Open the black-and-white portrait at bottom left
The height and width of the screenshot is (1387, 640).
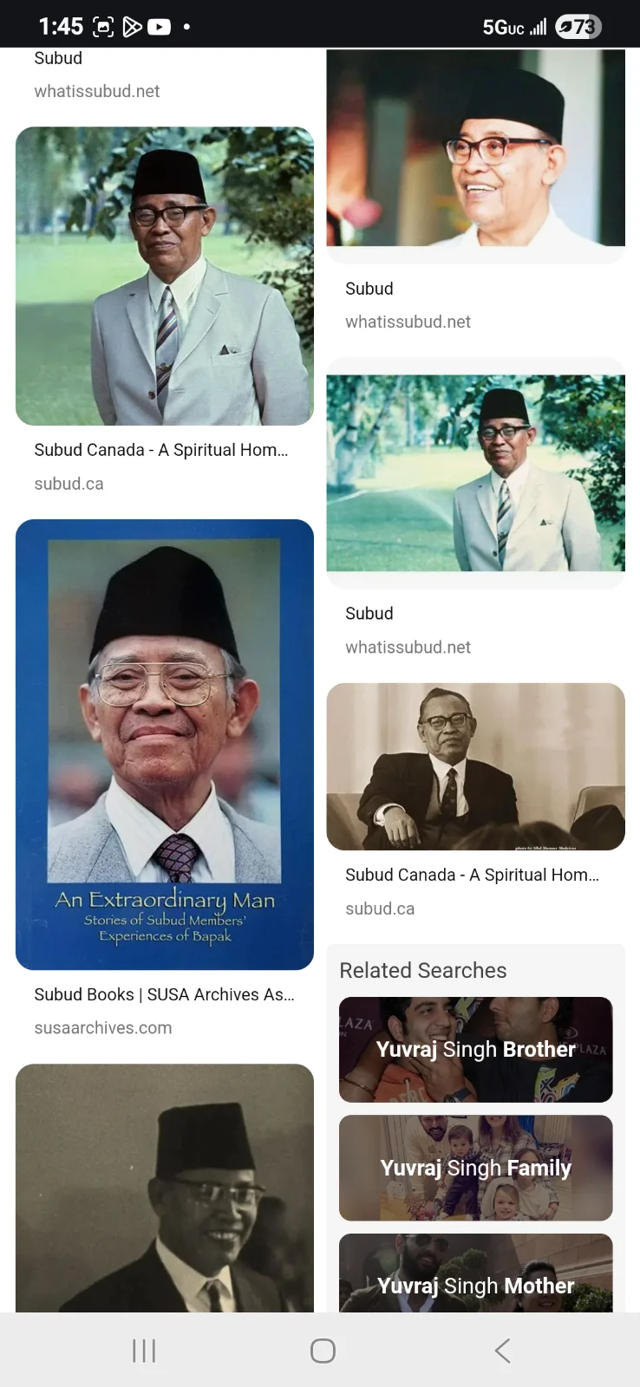[165, 1188]
